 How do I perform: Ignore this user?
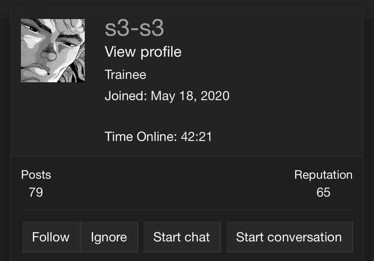109,237
